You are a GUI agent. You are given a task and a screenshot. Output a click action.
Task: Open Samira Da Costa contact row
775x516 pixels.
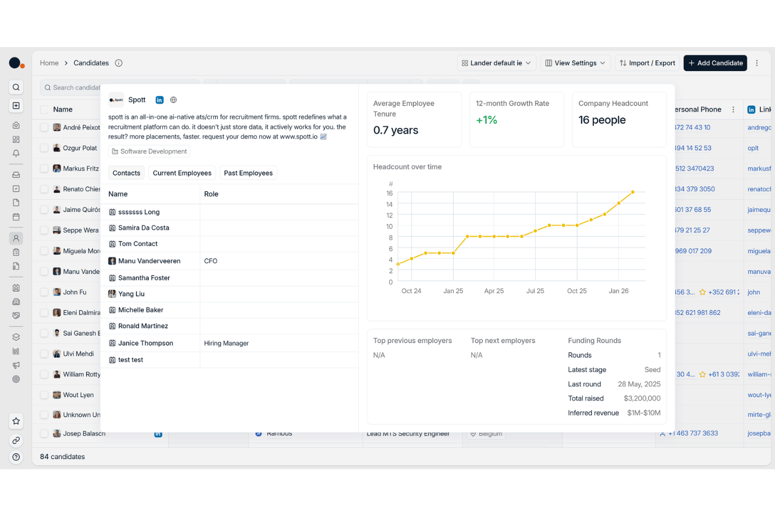pyautogui.click(x=229, y=228)
